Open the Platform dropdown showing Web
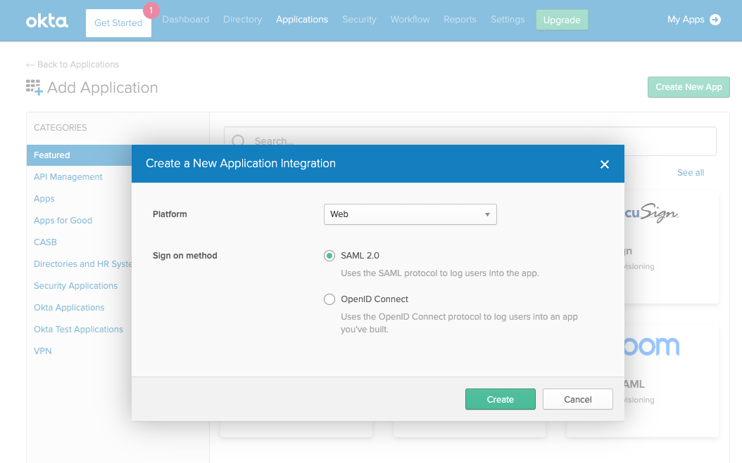 pyautogui.click(x=410, y=214)
